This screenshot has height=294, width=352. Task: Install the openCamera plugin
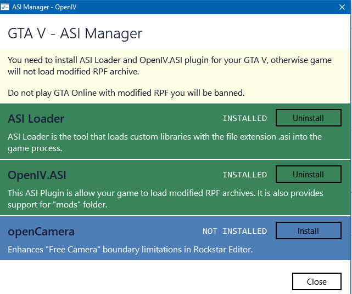308,231
